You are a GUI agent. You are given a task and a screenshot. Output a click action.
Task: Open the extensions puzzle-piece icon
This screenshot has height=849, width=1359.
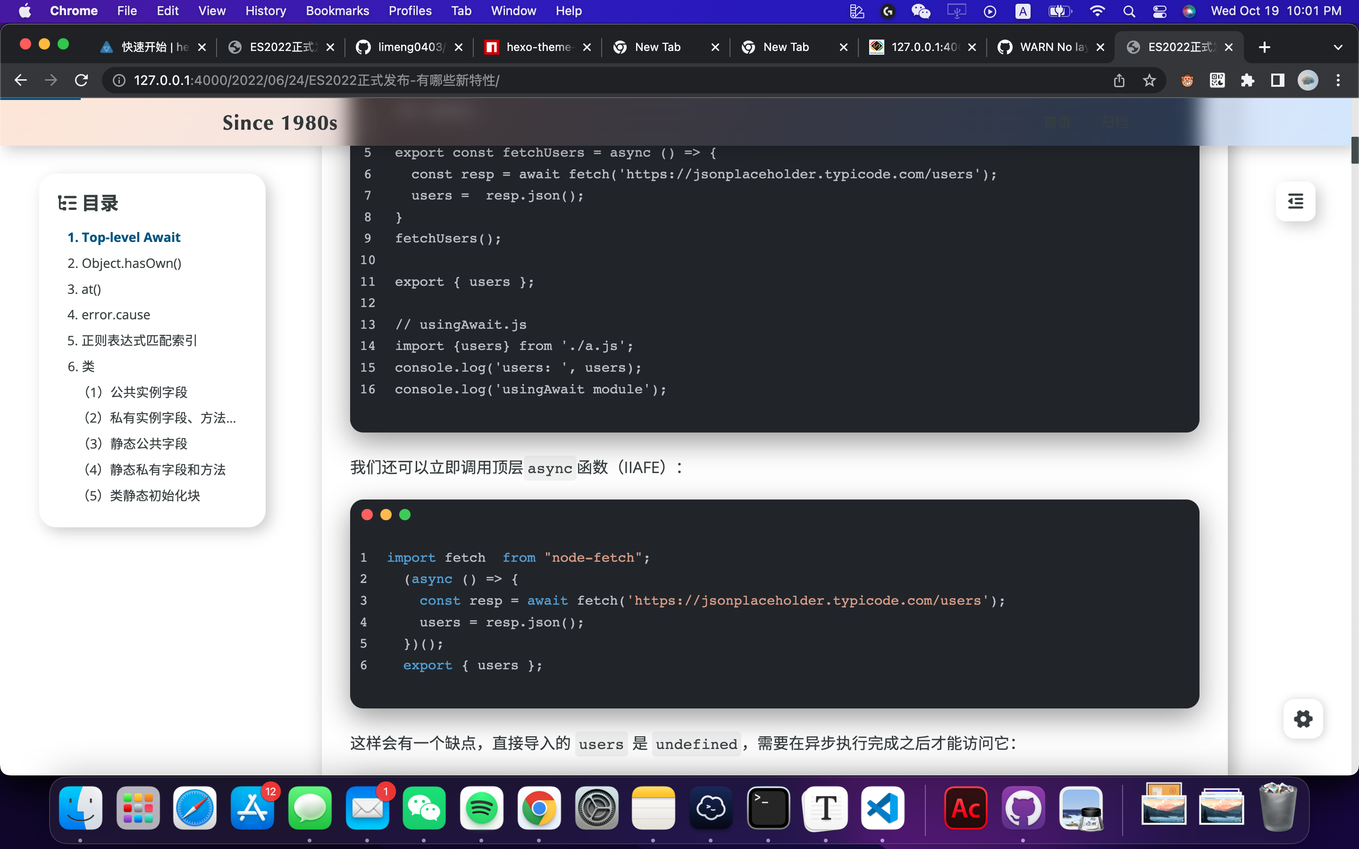click(x=1247, y=80)
